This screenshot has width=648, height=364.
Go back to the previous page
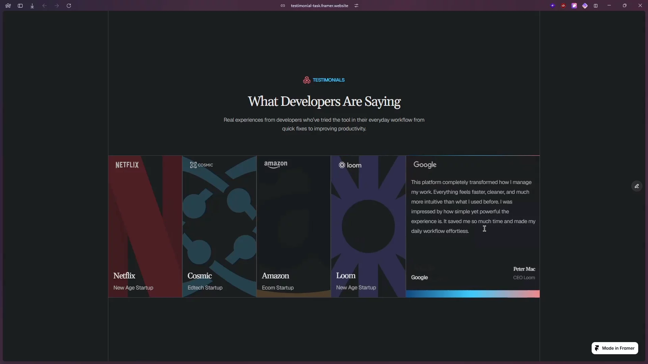point(45,6)
